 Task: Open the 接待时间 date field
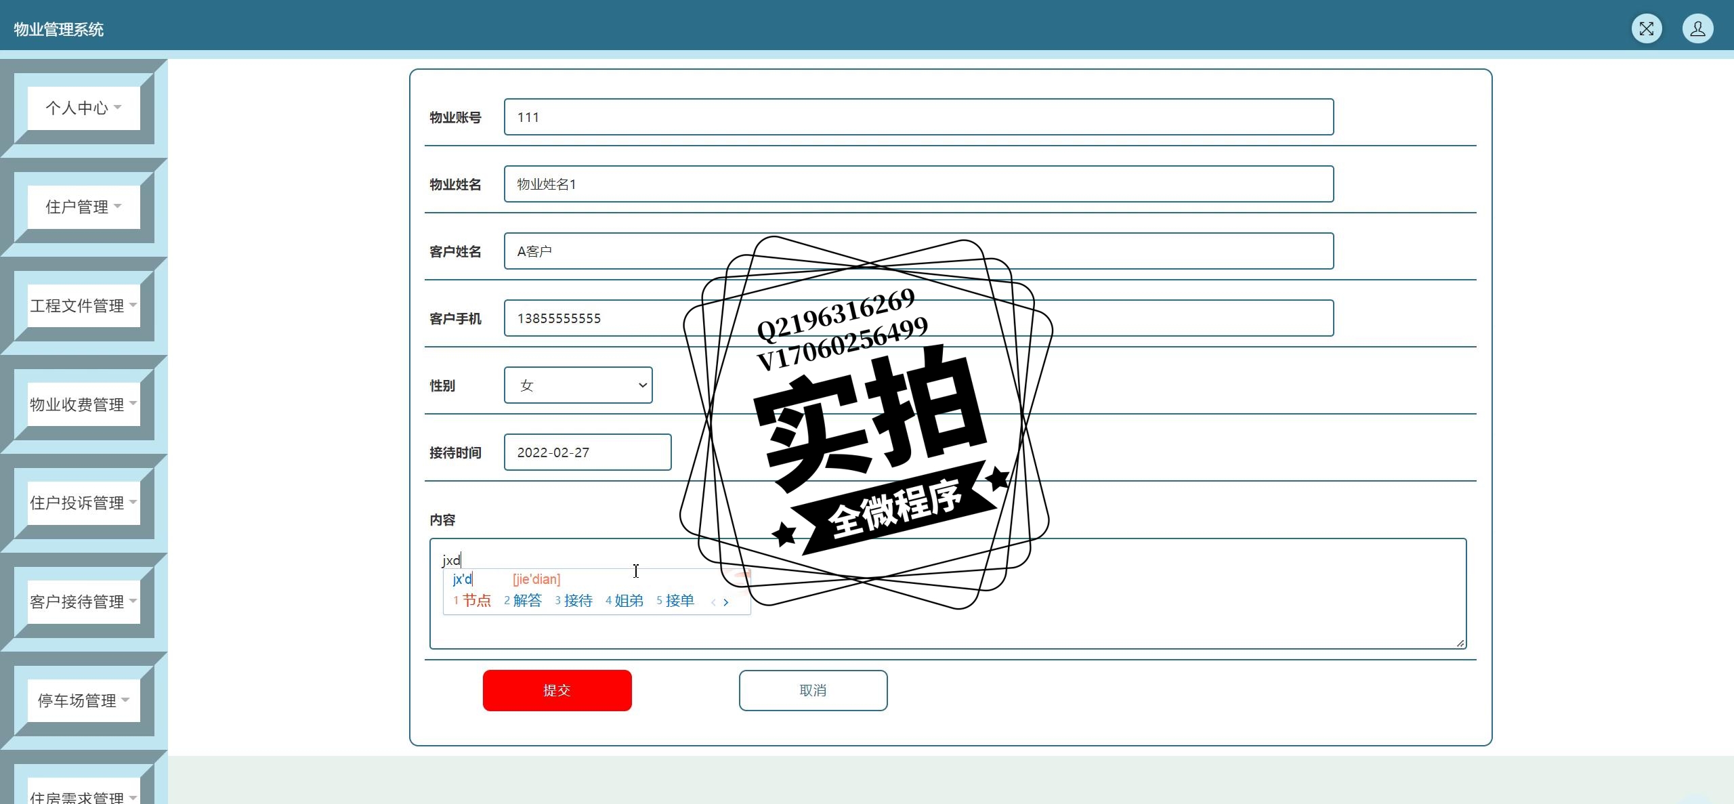click(587, 452)
